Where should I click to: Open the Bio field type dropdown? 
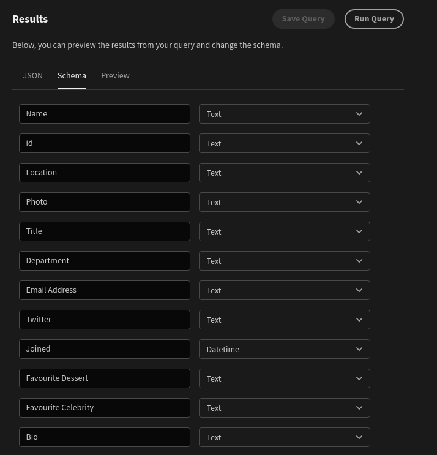(x=285, y=437)
